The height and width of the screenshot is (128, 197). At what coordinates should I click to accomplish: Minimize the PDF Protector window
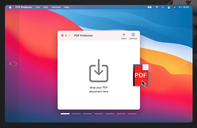point(66,35)
